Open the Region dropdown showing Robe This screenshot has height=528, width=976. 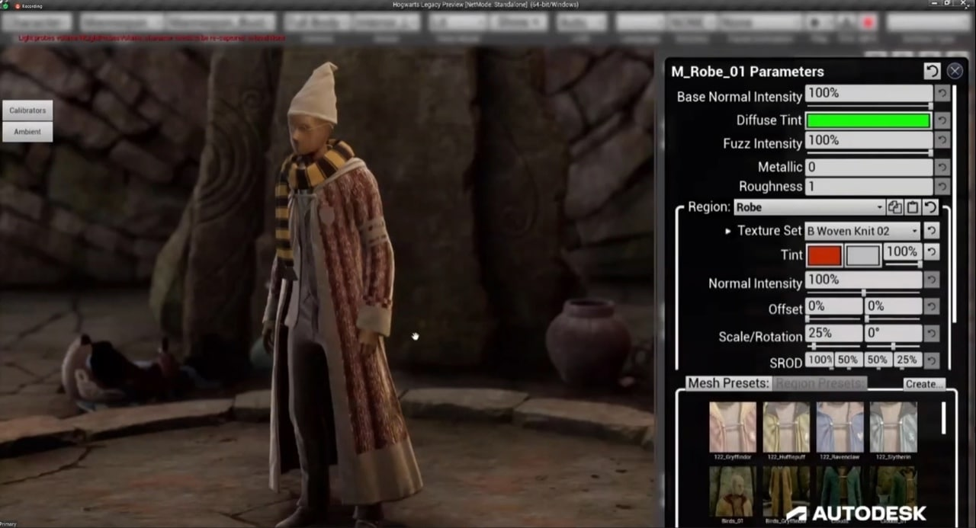tap(809, 207)
